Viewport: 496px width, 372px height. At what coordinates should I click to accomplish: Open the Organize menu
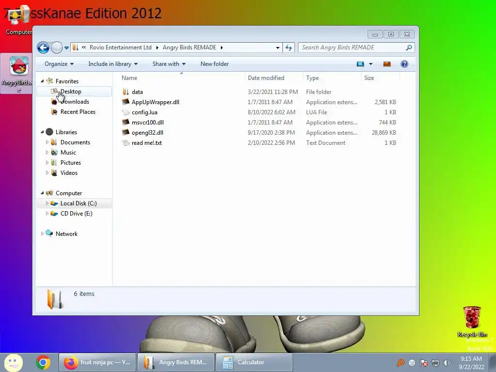pos(59,64)
